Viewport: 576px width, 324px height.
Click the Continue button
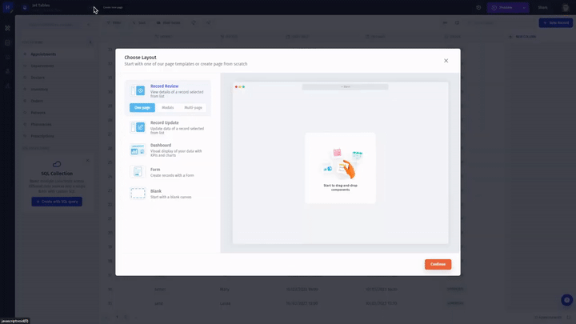pos(438,264)
